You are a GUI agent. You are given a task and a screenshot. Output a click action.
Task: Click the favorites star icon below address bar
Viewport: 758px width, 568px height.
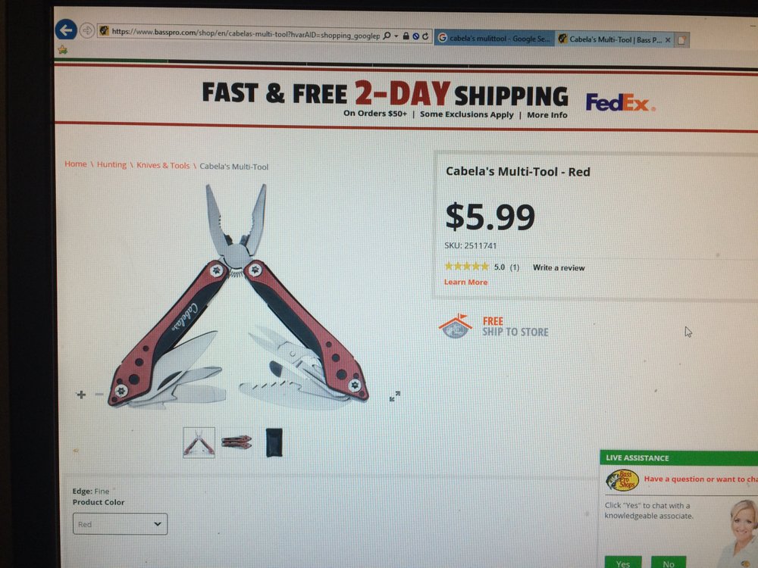click(62, 49)
